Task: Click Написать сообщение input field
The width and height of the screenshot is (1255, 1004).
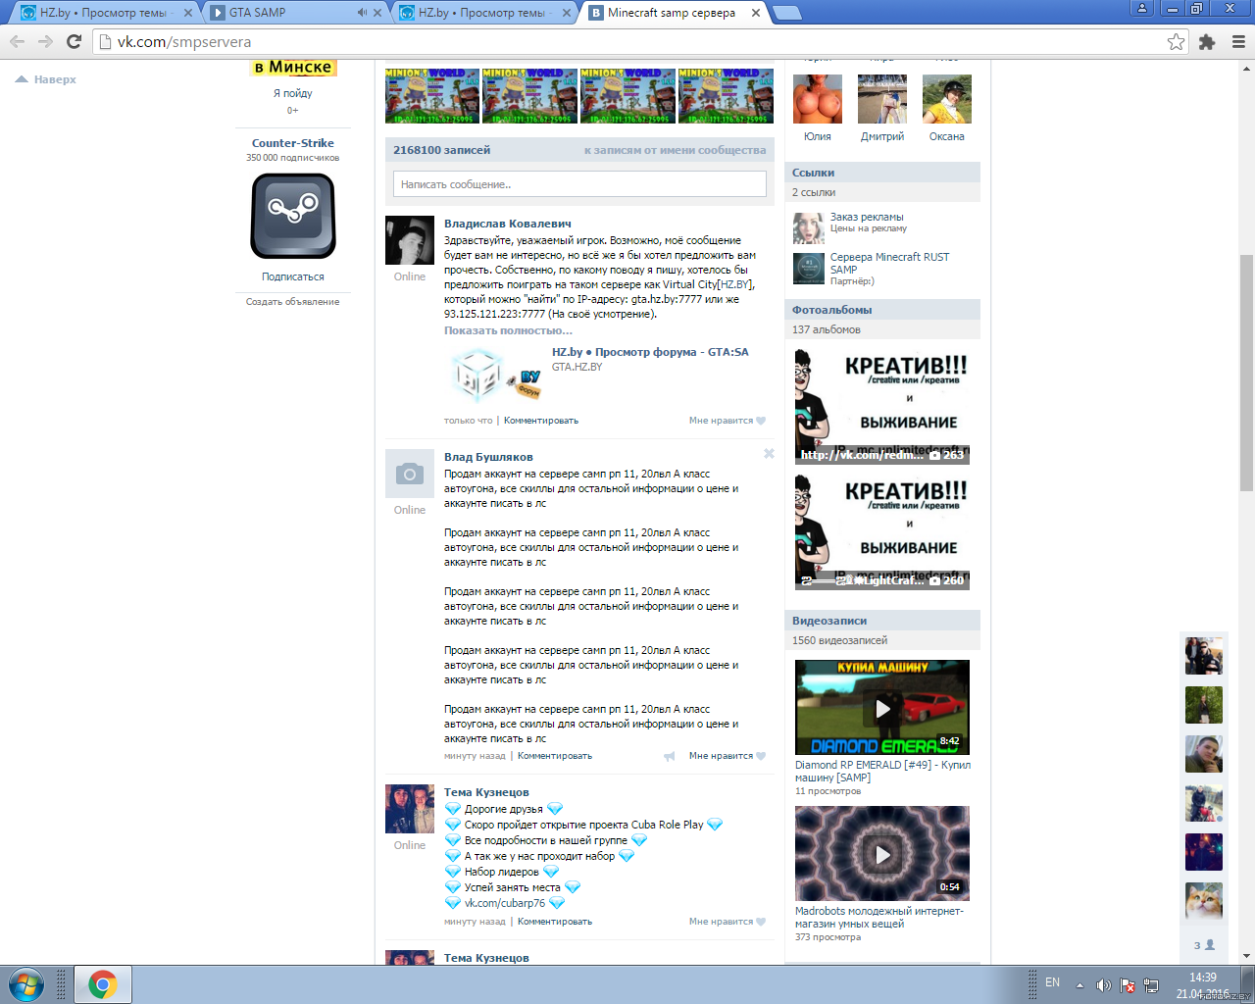Action: (579, 184)
